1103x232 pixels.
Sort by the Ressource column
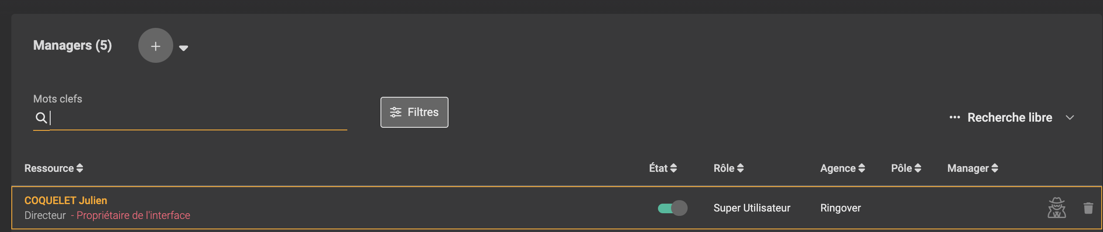pos(54,168)
